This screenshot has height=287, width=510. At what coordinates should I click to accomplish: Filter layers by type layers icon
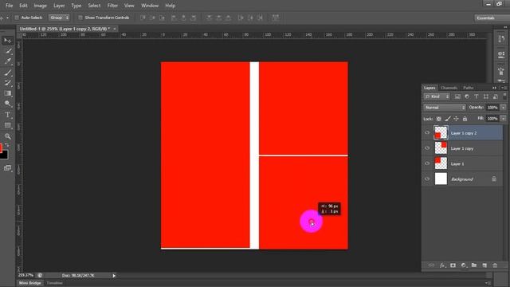point(477,96)
